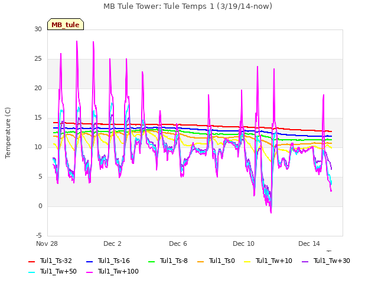
Task: Click the red Tul1_Ts-32 legend swatch
Action: (x=31, y=261)
